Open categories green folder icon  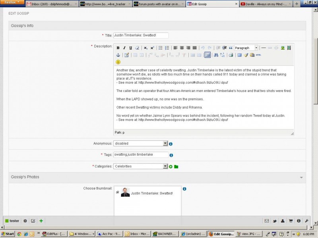pos(176,167)
